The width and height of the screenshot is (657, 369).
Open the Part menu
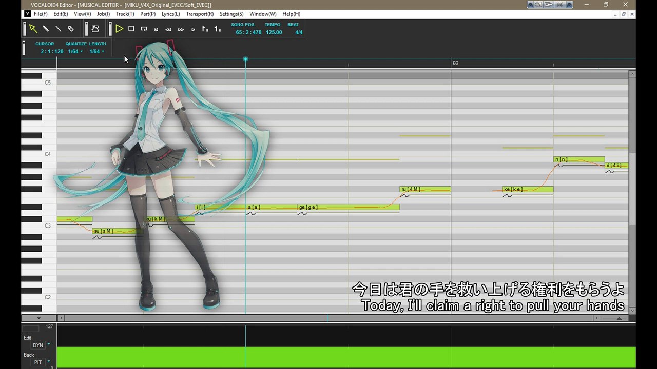(148, 14)
